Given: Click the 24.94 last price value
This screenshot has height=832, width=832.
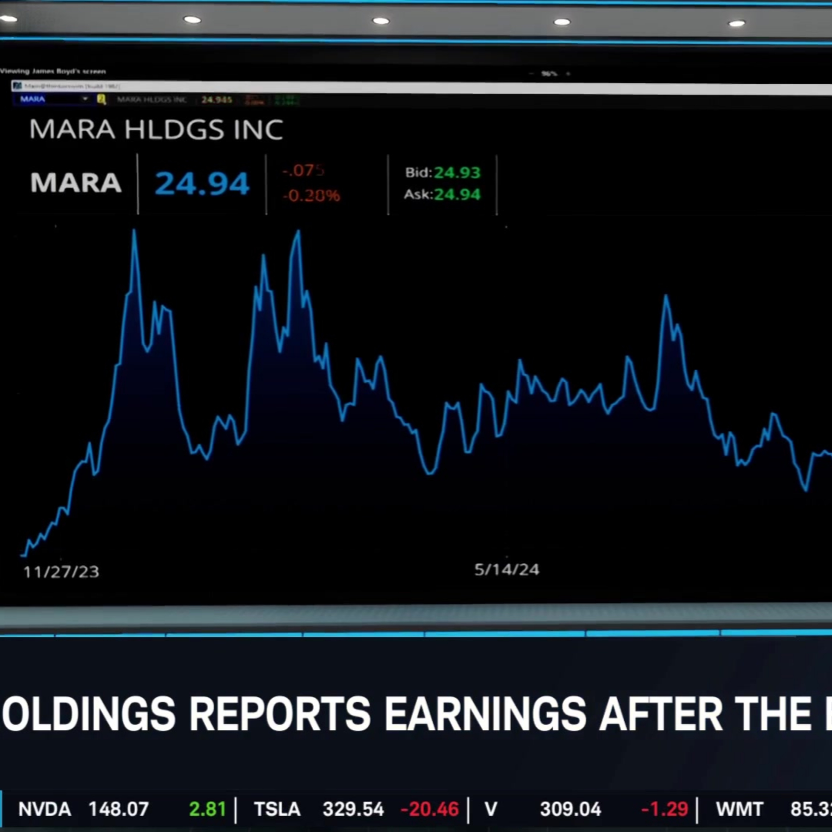Looking at the screenshot, I should click(202, 184).
